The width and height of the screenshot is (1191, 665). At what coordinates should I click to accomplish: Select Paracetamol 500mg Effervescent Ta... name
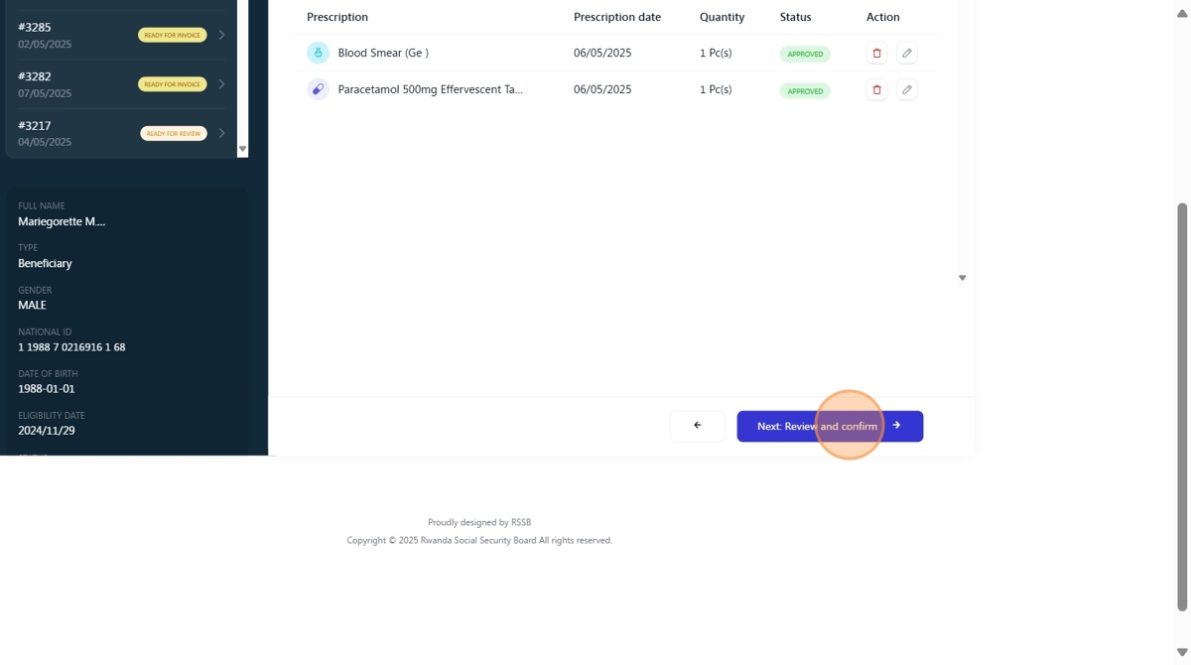coord(431,89)
